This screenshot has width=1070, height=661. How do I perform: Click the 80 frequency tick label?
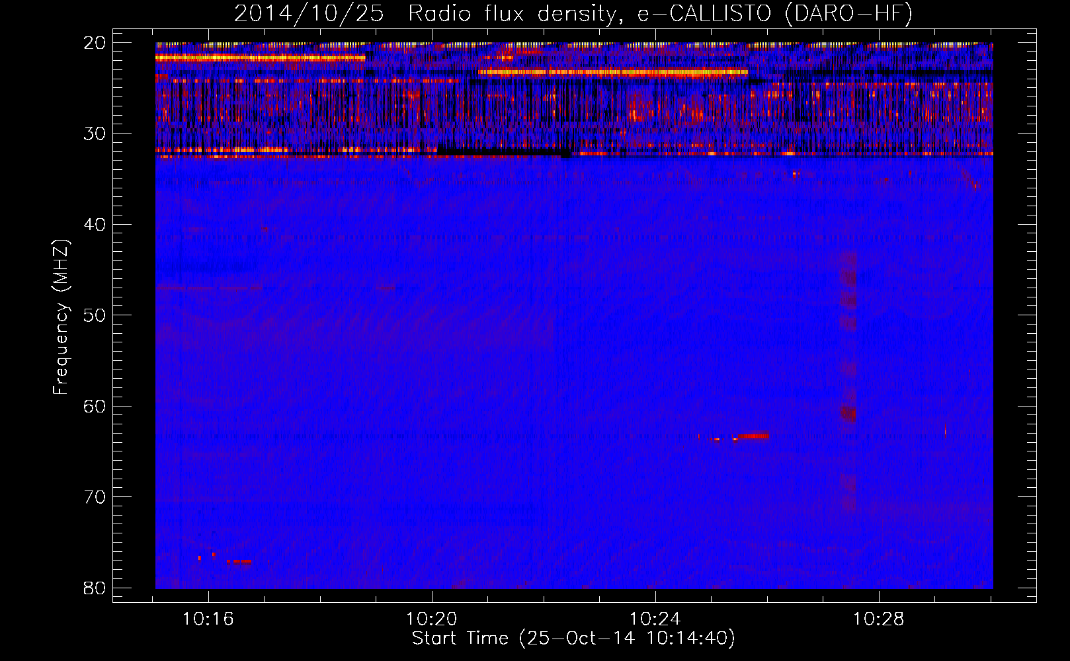(x=95, y=588)
